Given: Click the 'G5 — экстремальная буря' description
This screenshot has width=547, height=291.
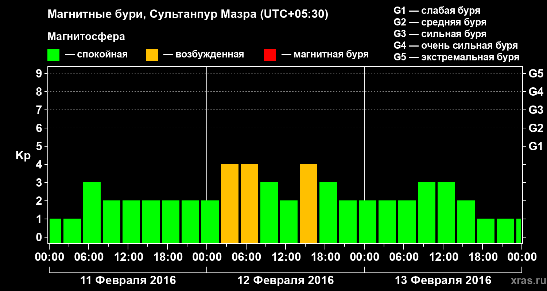Looking at the screenshot, I should pos(456,57).
